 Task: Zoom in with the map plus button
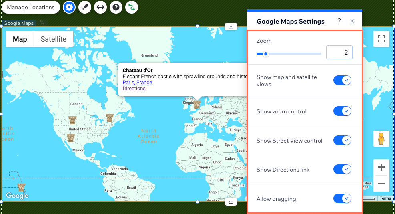tap(381, 167)
